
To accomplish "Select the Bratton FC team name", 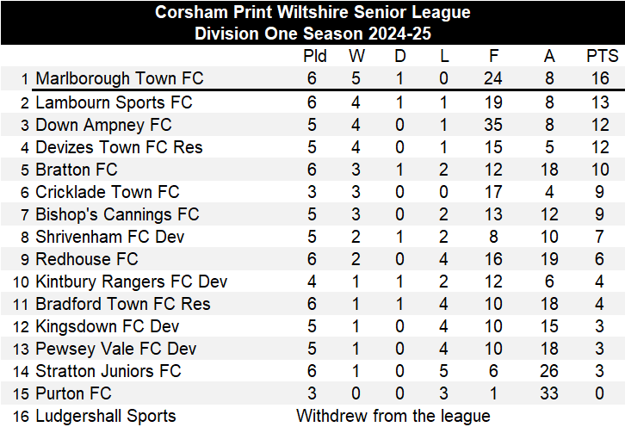I will [77, 170].
